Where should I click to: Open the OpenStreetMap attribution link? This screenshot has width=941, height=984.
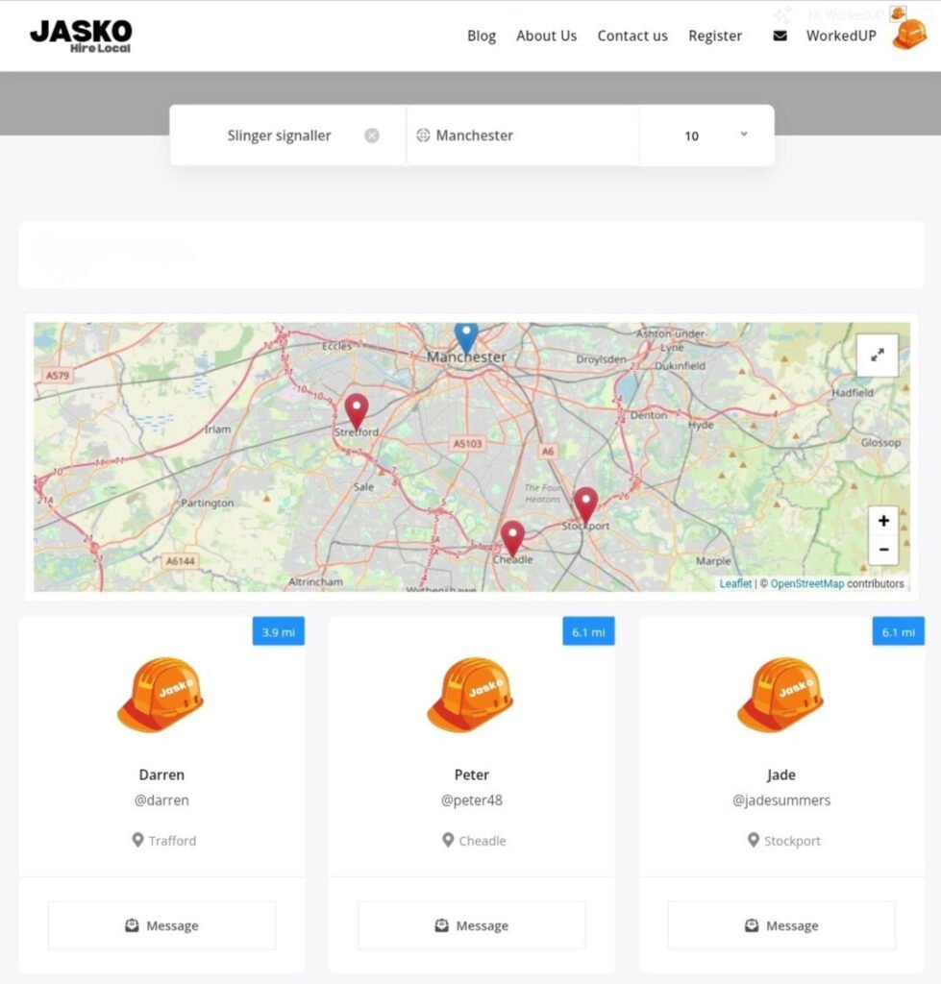point(806,583)
